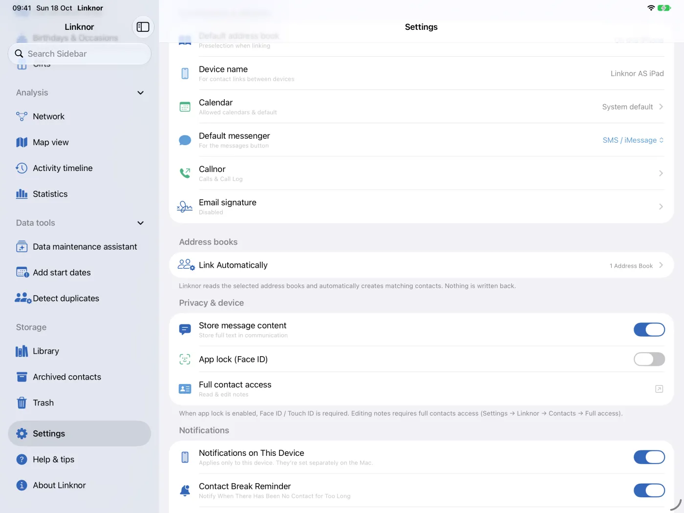Open Link Automatically address books row

click(422, 265)
